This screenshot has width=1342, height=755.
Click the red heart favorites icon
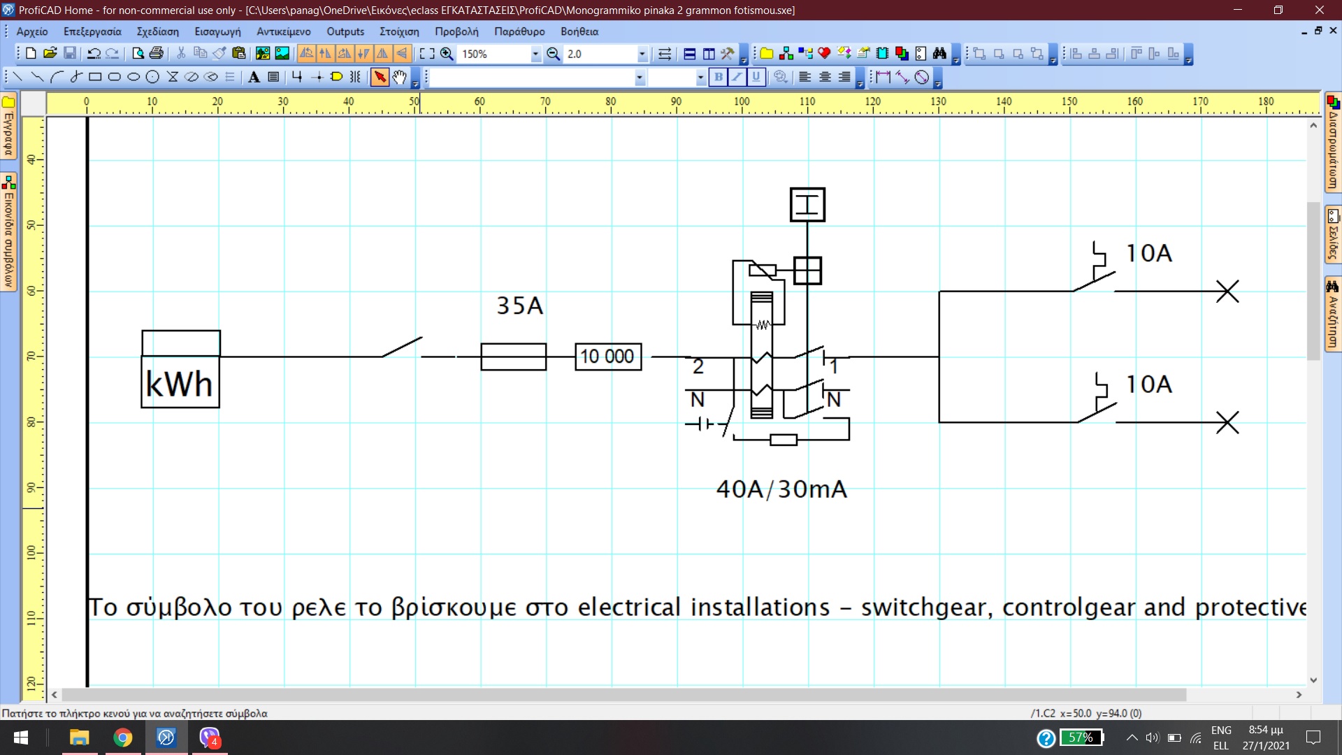[x=824, y=54]
